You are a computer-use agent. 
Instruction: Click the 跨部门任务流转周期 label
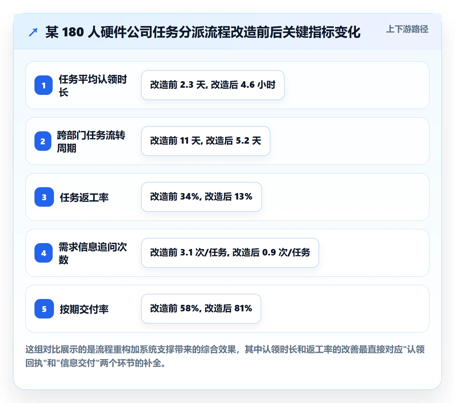point(91,141)
